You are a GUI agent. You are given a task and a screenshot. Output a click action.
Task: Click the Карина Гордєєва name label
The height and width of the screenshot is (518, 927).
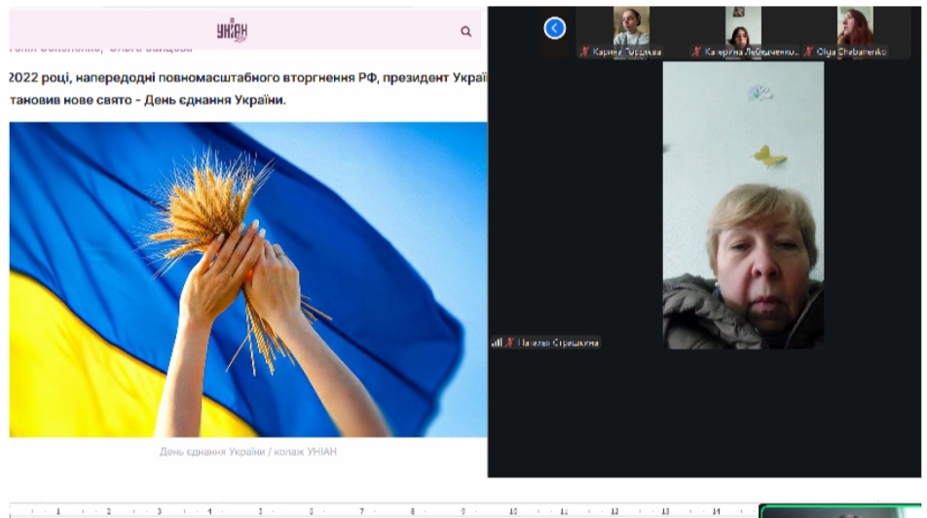[x=627, y=52]
